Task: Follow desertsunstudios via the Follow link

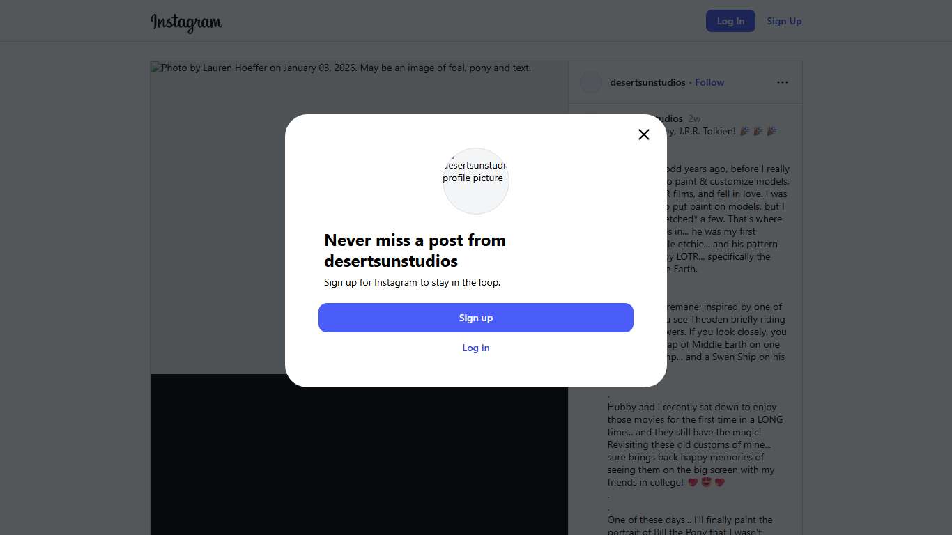Action: click(709, 82)
